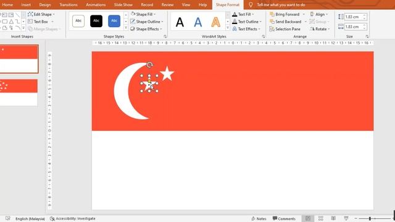Expand the Insert Shapes gallery
Viewport: 395px width, 222px height.
[23, 28]
